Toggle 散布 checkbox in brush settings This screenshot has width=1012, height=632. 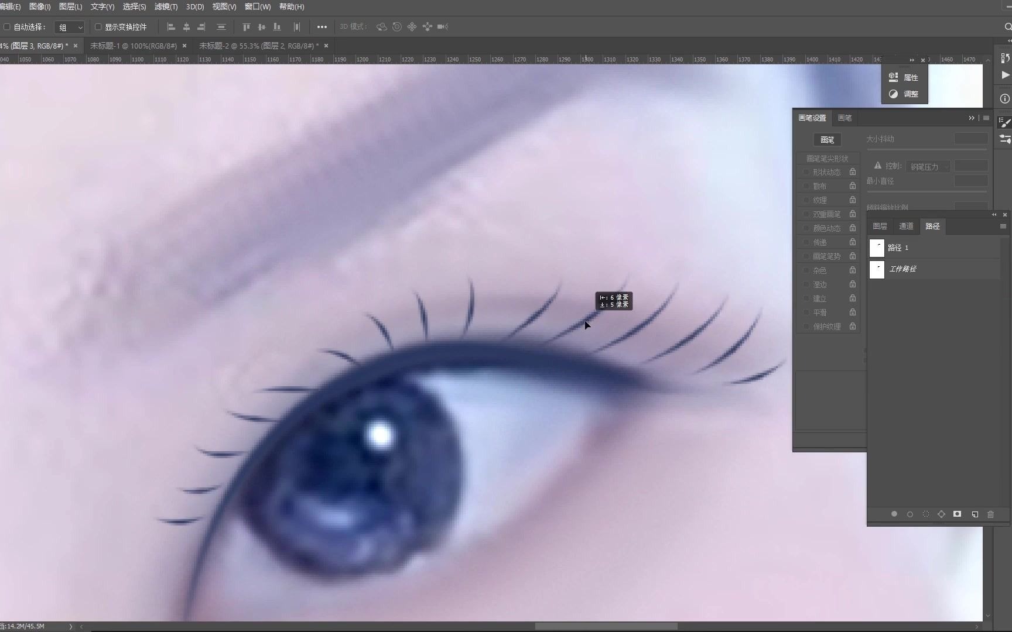806,186
